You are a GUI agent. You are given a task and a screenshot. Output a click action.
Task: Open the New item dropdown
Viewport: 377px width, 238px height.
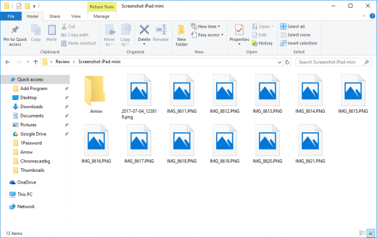(205, 26)
